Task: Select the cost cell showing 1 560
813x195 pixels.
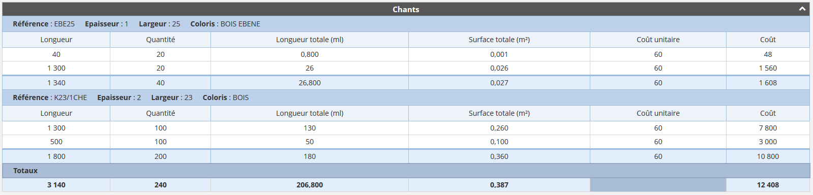Action: (x=768, y=68)
